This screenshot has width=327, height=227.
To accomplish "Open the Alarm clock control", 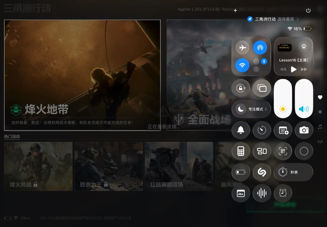I will coord(283,193).
